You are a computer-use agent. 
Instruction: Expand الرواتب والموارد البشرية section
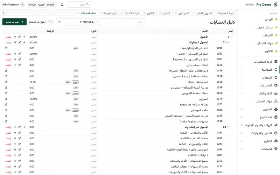click(x=241, y=125)
